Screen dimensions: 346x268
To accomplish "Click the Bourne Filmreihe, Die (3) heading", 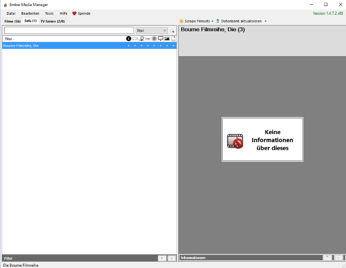I will (213, 29).
